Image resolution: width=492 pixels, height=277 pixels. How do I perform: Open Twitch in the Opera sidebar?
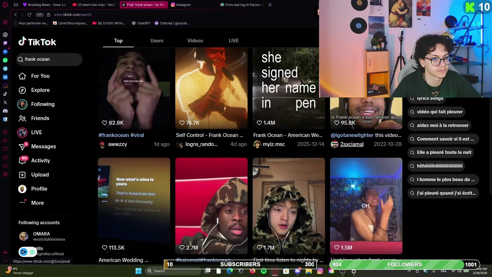5,43
